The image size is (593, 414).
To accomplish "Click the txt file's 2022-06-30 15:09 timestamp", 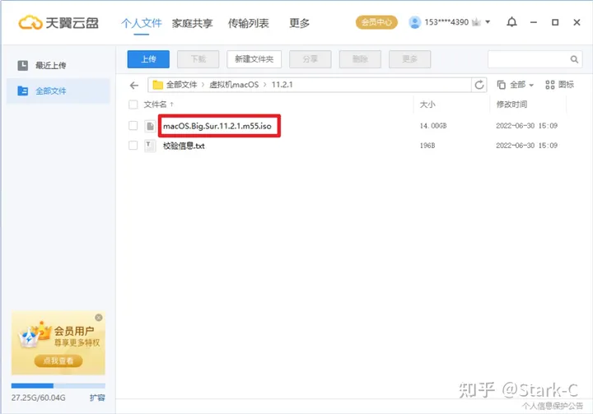I will click(526, 145).
